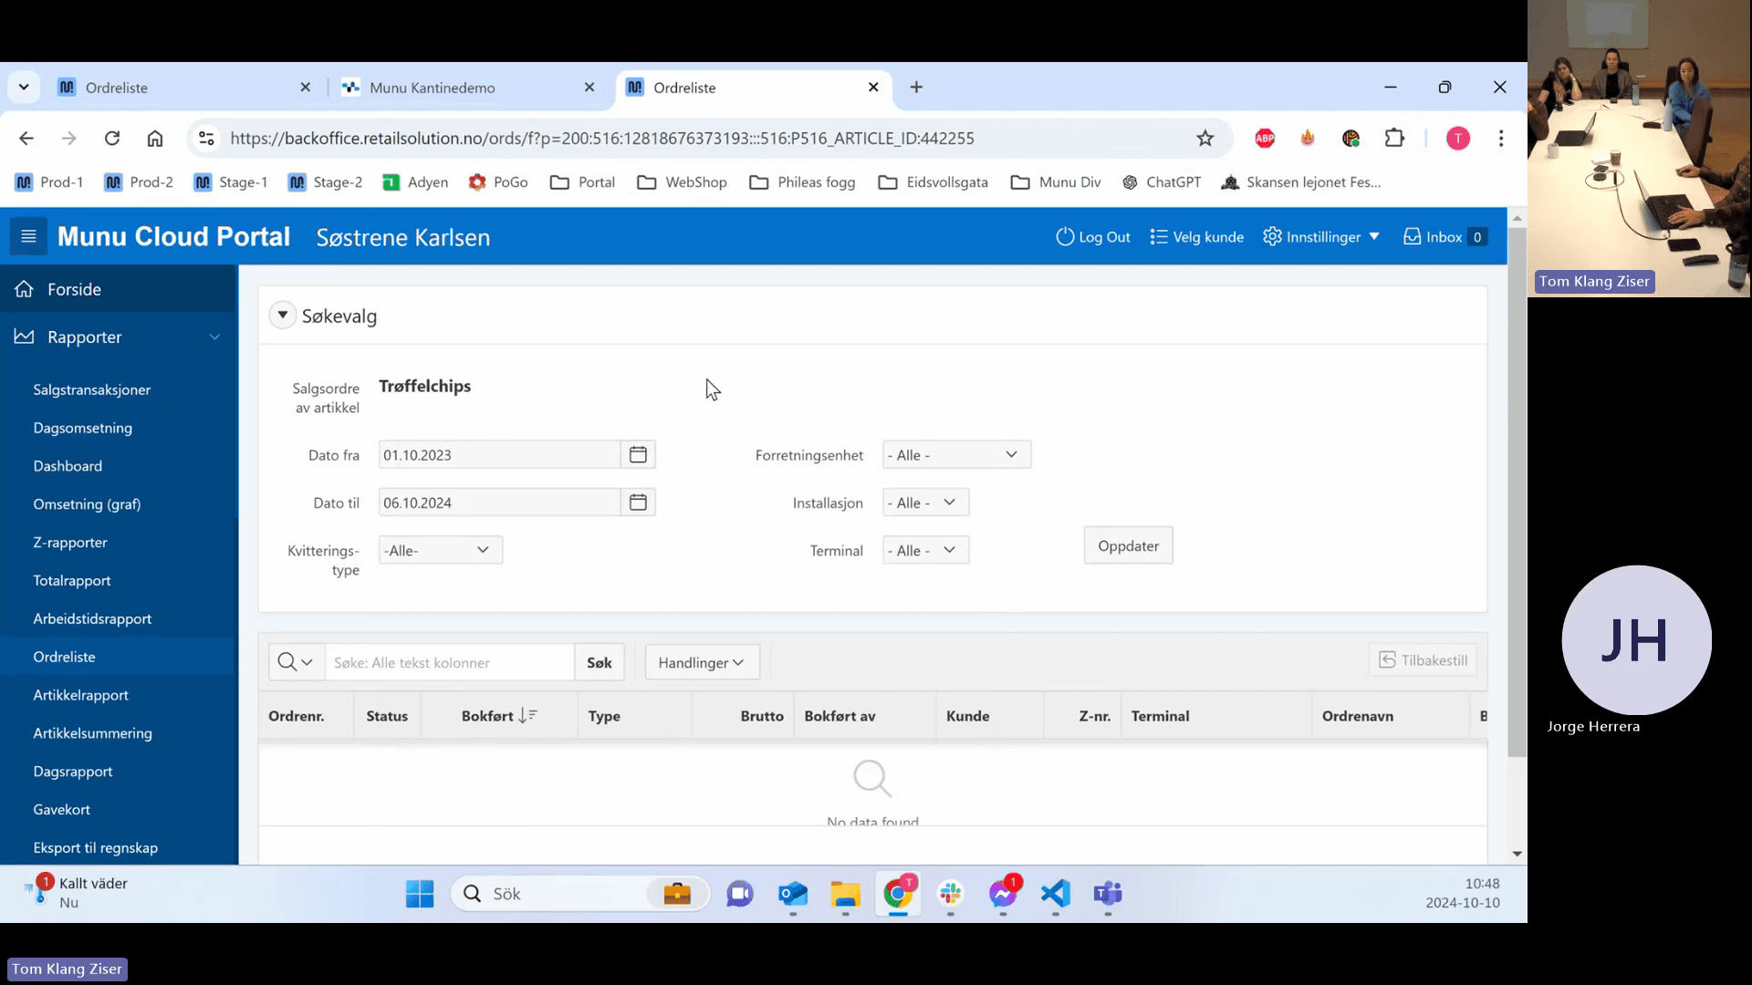Open the Terminal dropdown
The height and width of the screenshot is (985, 1752).
point(925,550)
